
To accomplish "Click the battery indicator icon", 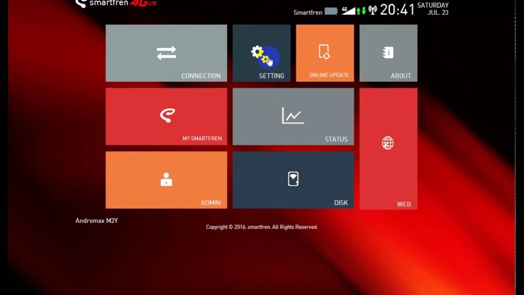I will (x=331, y=11).
